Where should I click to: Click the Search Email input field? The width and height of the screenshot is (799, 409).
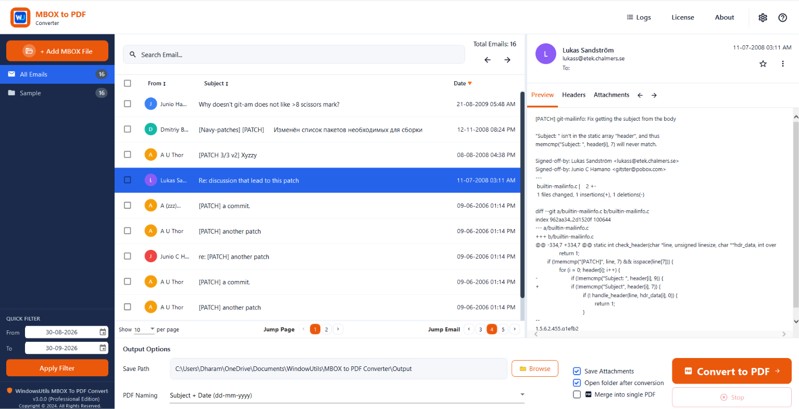[294, 55]
